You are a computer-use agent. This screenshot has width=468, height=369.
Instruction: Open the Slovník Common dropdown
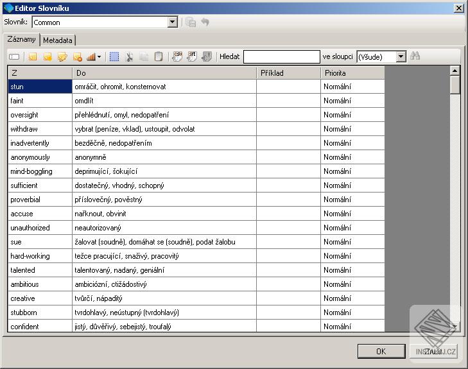pos(172,22)
